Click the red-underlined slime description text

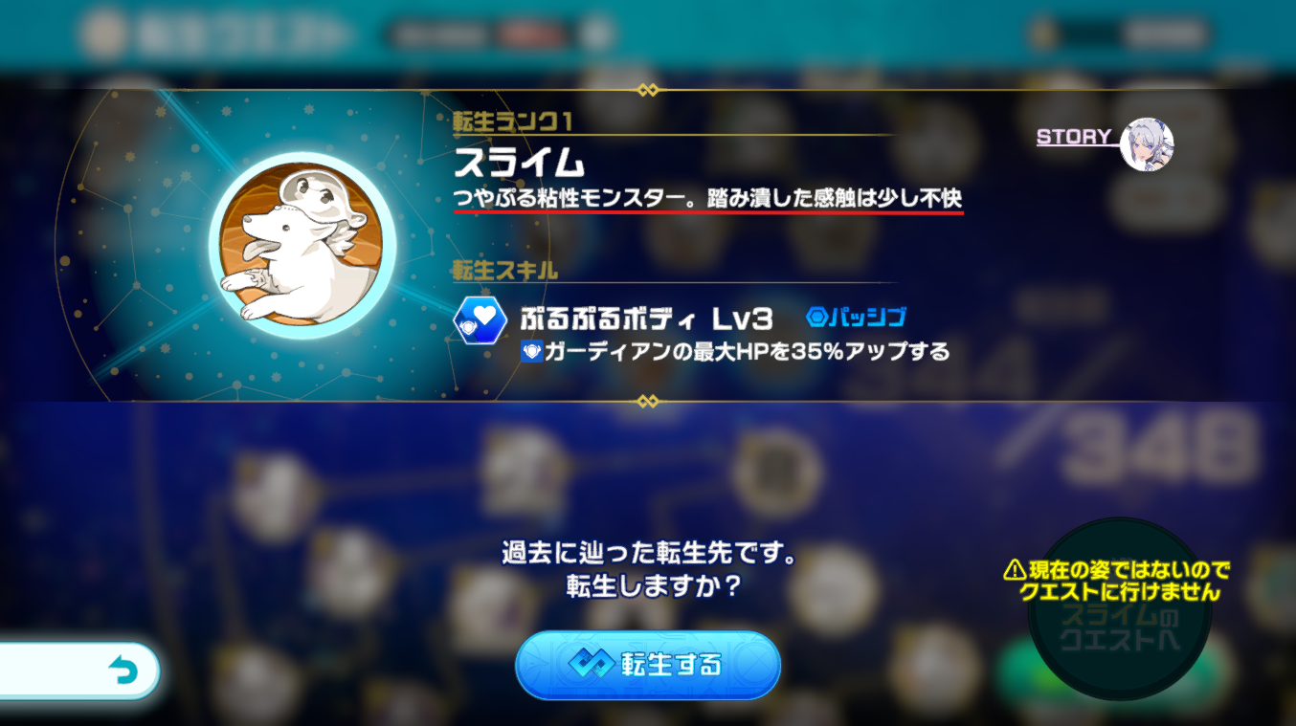click(708, 198)
